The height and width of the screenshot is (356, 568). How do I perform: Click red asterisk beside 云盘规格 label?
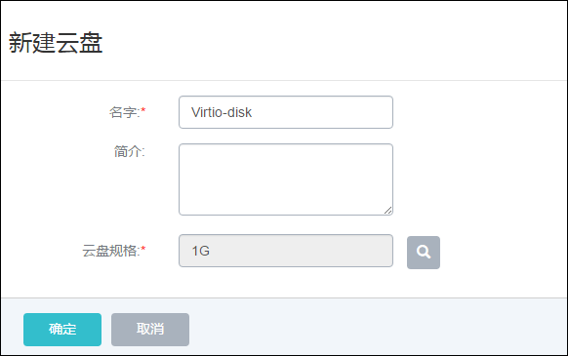click(x=143, y=249)
